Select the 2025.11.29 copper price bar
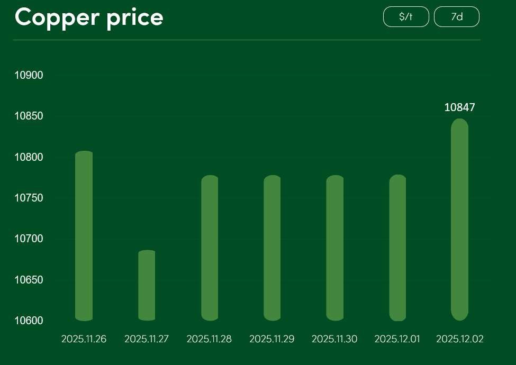Viewport: 516px width, 365px height. [x=272, y=248]
